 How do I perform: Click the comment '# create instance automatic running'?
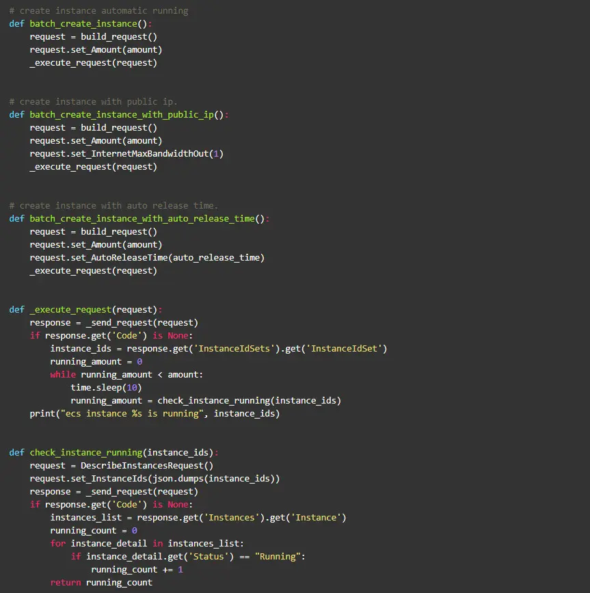pos(98,10)
